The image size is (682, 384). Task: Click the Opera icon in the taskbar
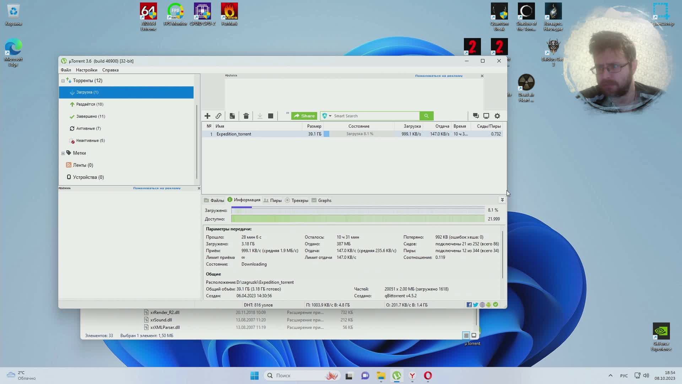[x=428, y=375]
